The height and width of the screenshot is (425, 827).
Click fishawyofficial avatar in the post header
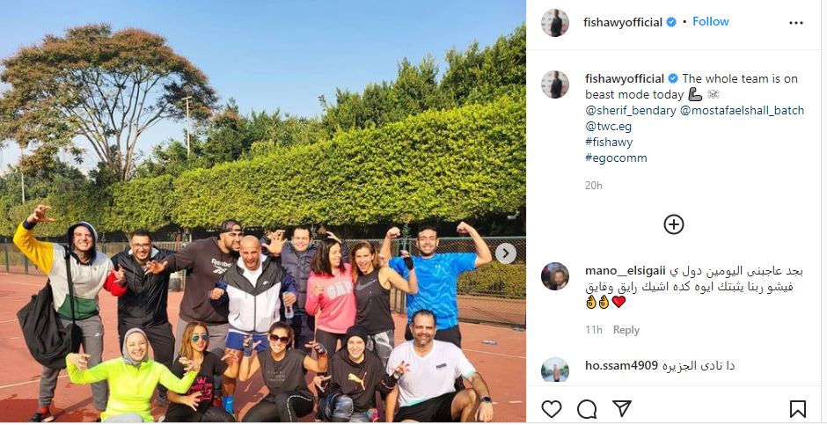pyautogui.click(x=555, y=23)
